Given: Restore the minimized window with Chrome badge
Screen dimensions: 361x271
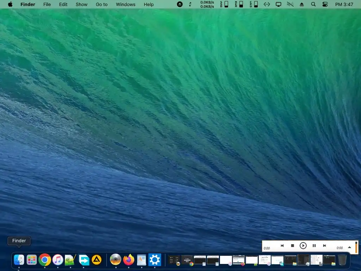Looking at the screenshot, I should point(187,260).
